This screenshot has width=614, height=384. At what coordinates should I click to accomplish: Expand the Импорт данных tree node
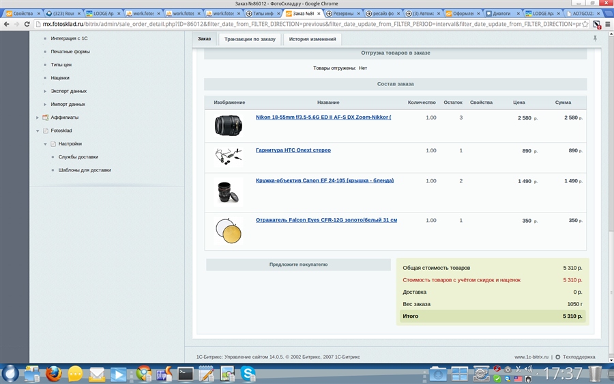[45, 105]
